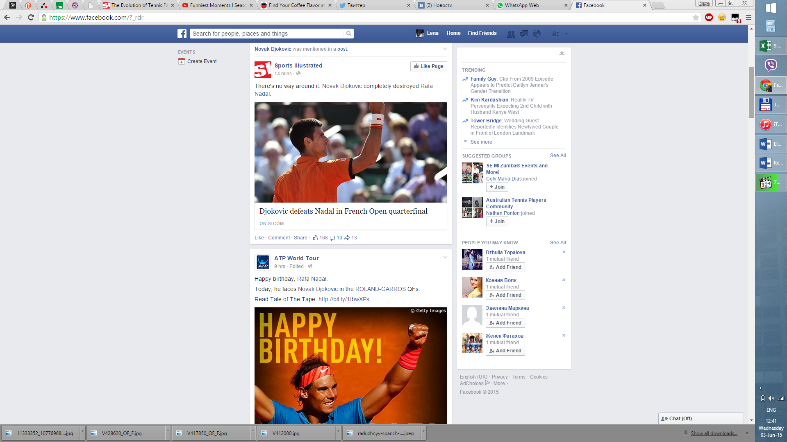Open the account settings dropdown arrow
This screenshot has width=787, height=442.
[x=566, y=34]
